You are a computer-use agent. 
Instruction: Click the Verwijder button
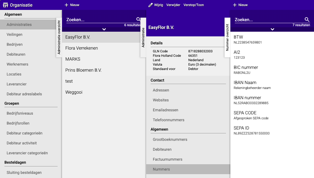click(173, 5)
